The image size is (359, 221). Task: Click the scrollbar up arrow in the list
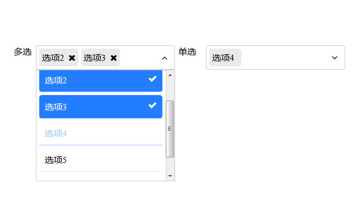pyautogui.click(x=170, y=75)
